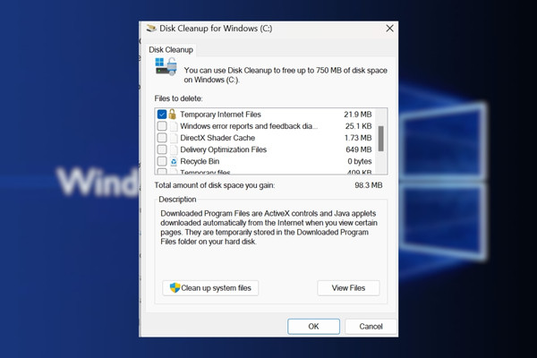Click the Disk Cleanup title bar icon
This screenshot has height=358, width=537.
coord(151,28)
